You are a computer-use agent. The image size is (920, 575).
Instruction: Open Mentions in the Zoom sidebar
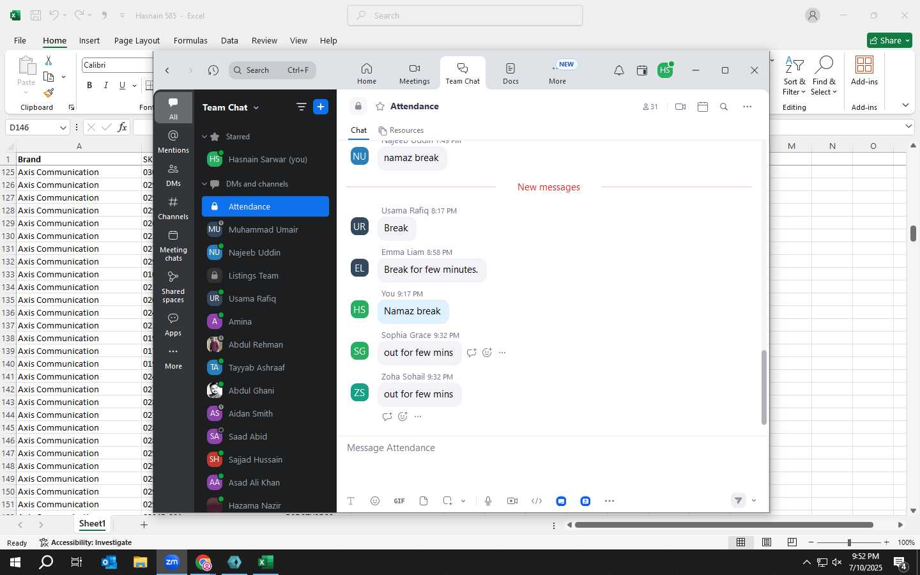click(173, 141)
